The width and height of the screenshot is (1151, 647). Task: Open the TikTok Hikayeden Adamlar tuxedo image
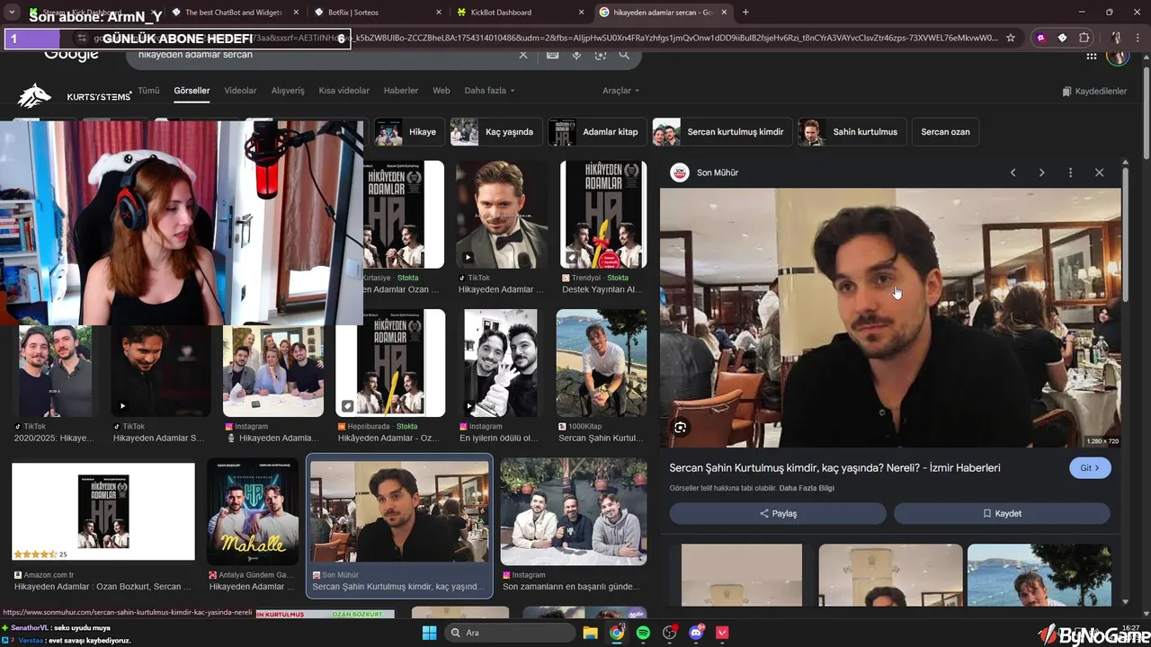(502, 215)
